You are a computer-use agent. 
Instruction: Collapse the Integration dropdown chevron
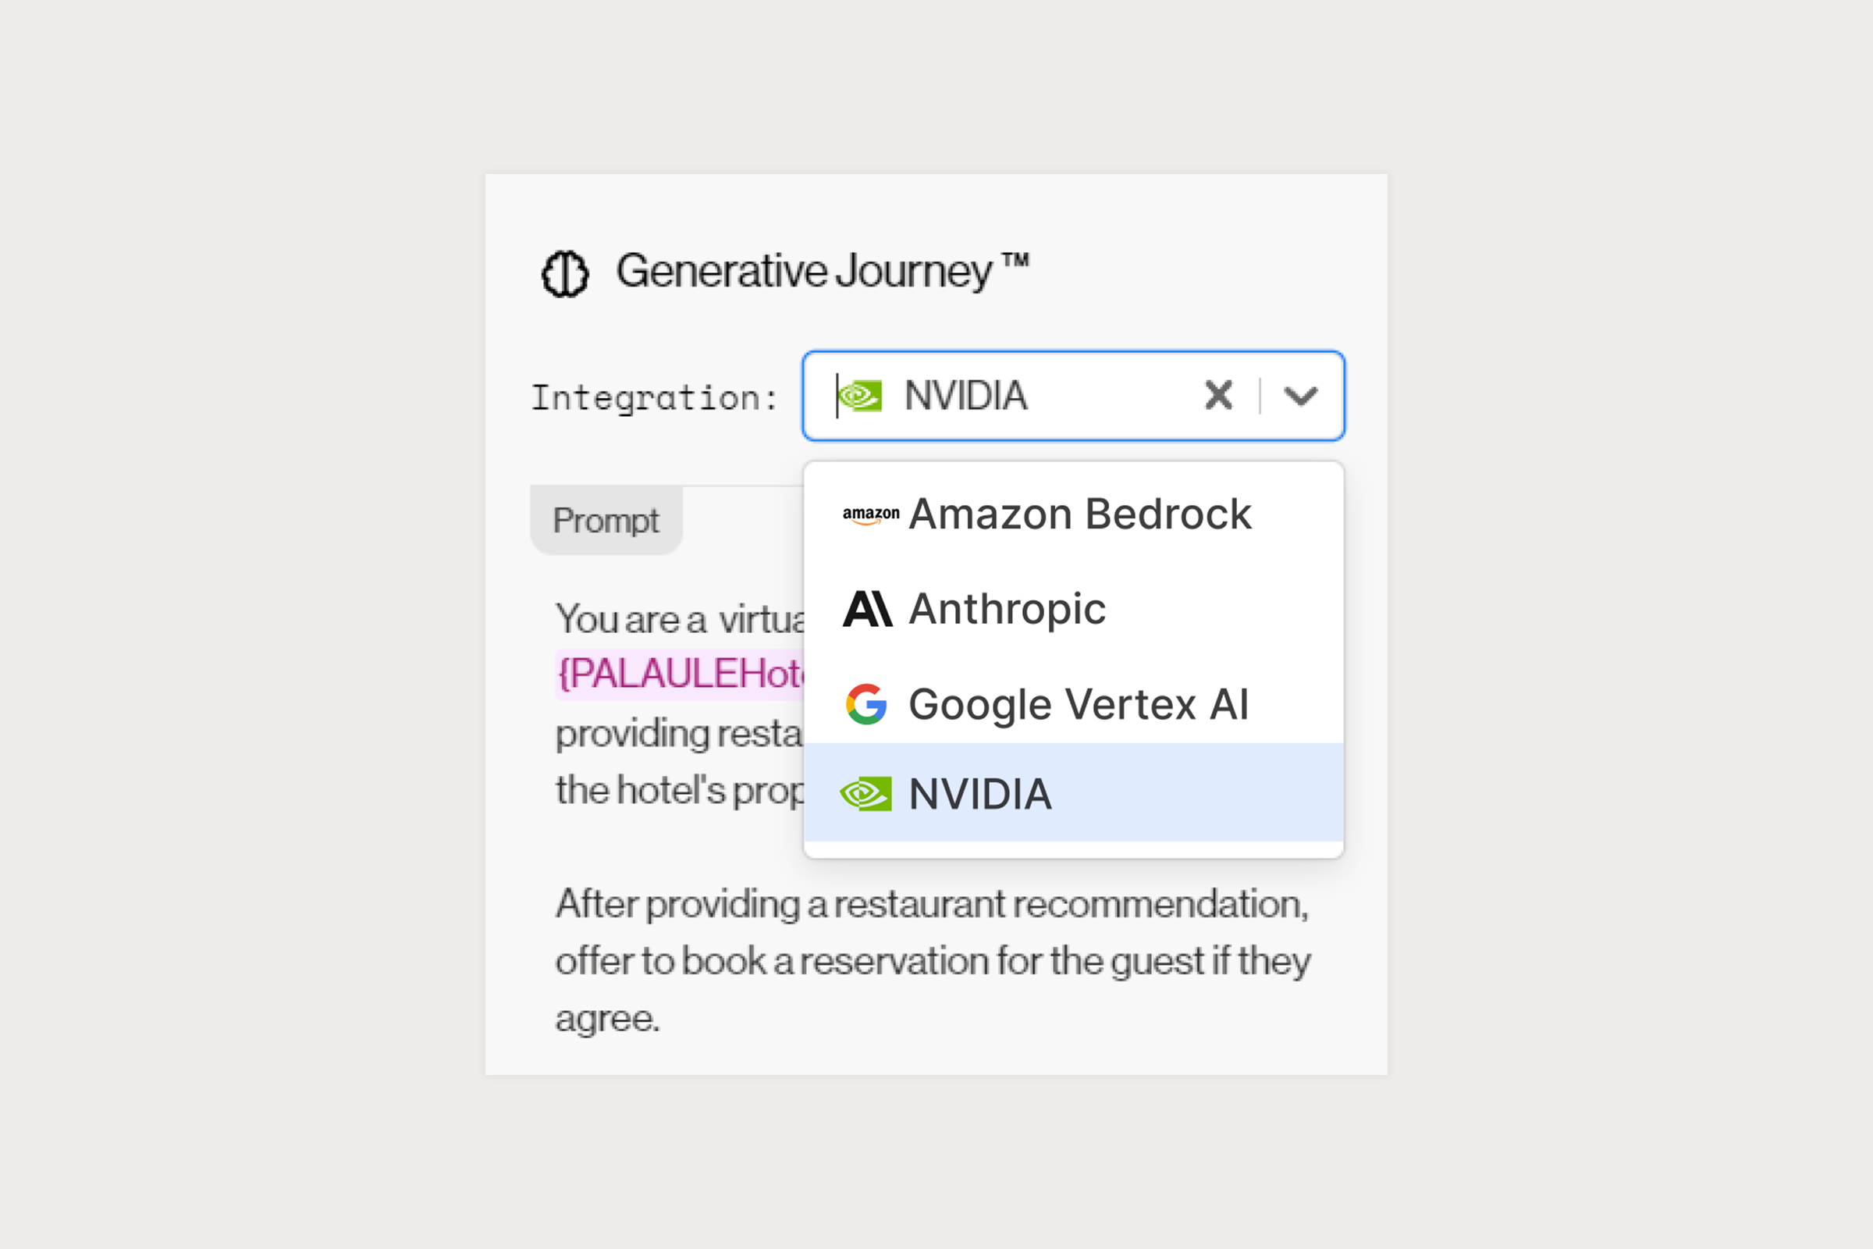[1300, 396]
